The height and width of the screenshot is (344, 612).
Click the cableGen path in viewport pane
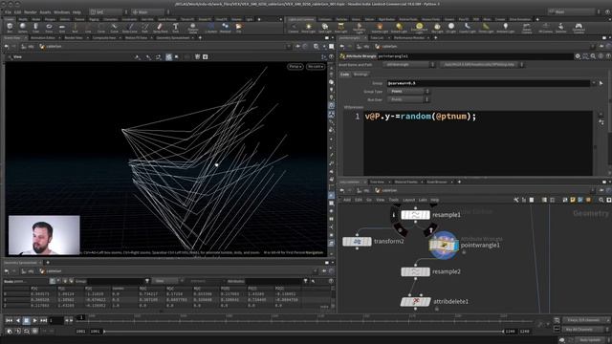(x=55, y=47)
